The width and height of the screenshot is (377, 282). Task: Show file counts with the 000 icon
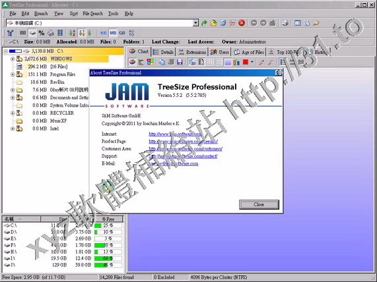[x=23, y=33]
